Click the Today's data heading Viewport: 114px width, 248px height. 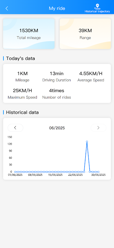pyautogui.click(x=20, y=59)
